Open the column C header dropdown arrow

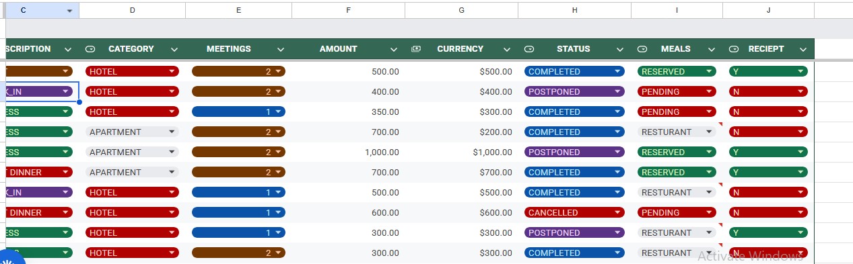tap(70, 11)
